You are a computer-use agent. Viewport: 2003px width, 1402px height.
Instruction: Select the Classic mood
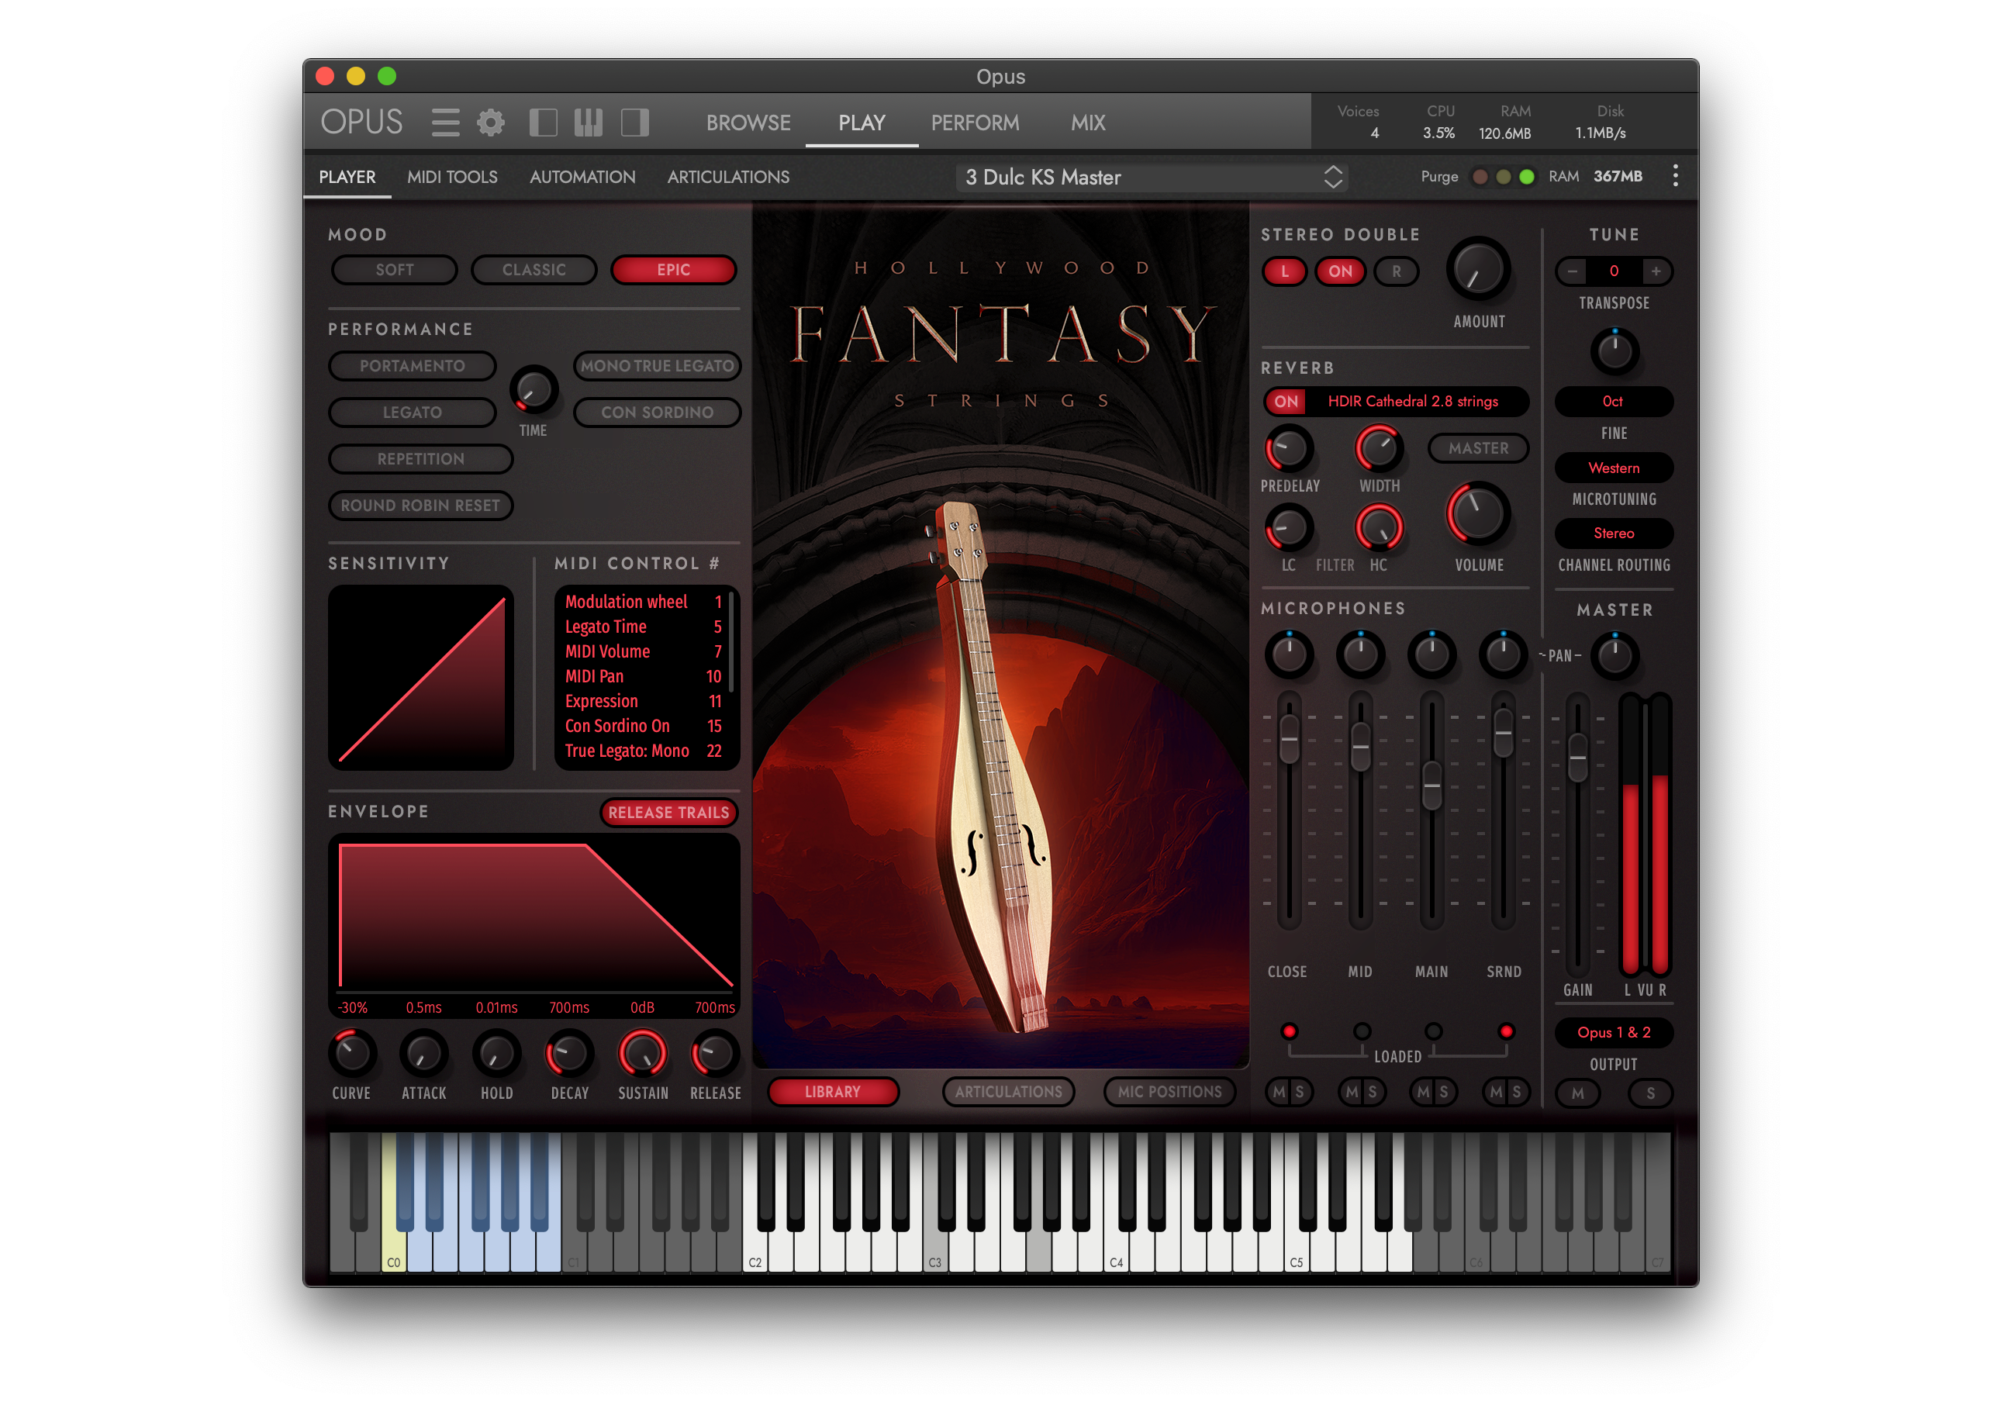[534, 271]
